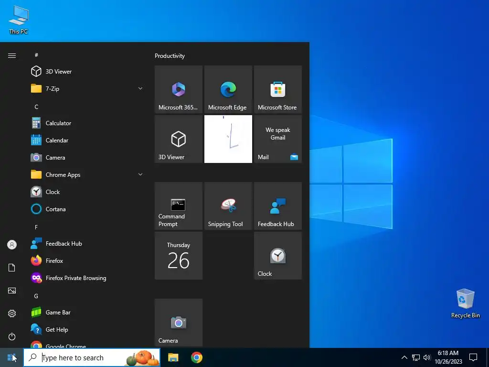Open File Explorer from the taskbar
This screenshot has width=489, height=367.
(173, 357)
